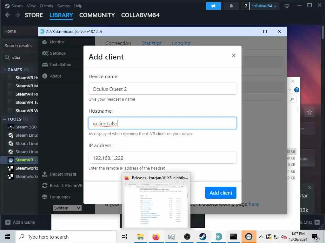Viewport: 325px width, 243px height.
Task: Open the COLLABVM64 profile tab
Action: pyautogui.click(x=140, y=15)
